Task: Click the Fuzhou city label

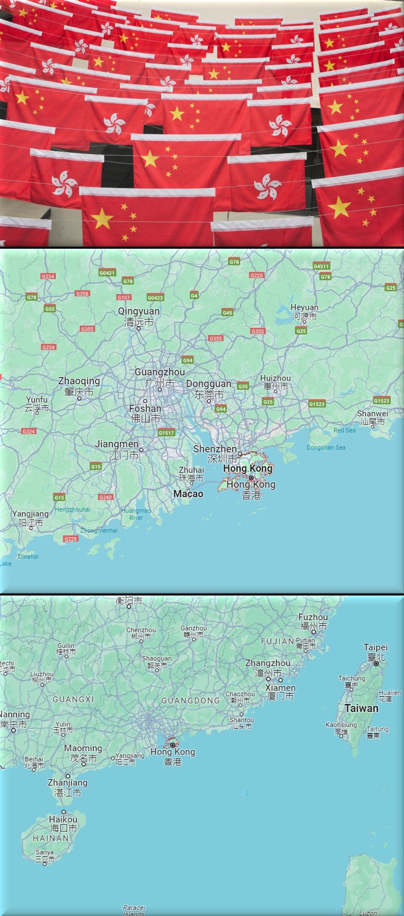Action: [x=313, y=617]
